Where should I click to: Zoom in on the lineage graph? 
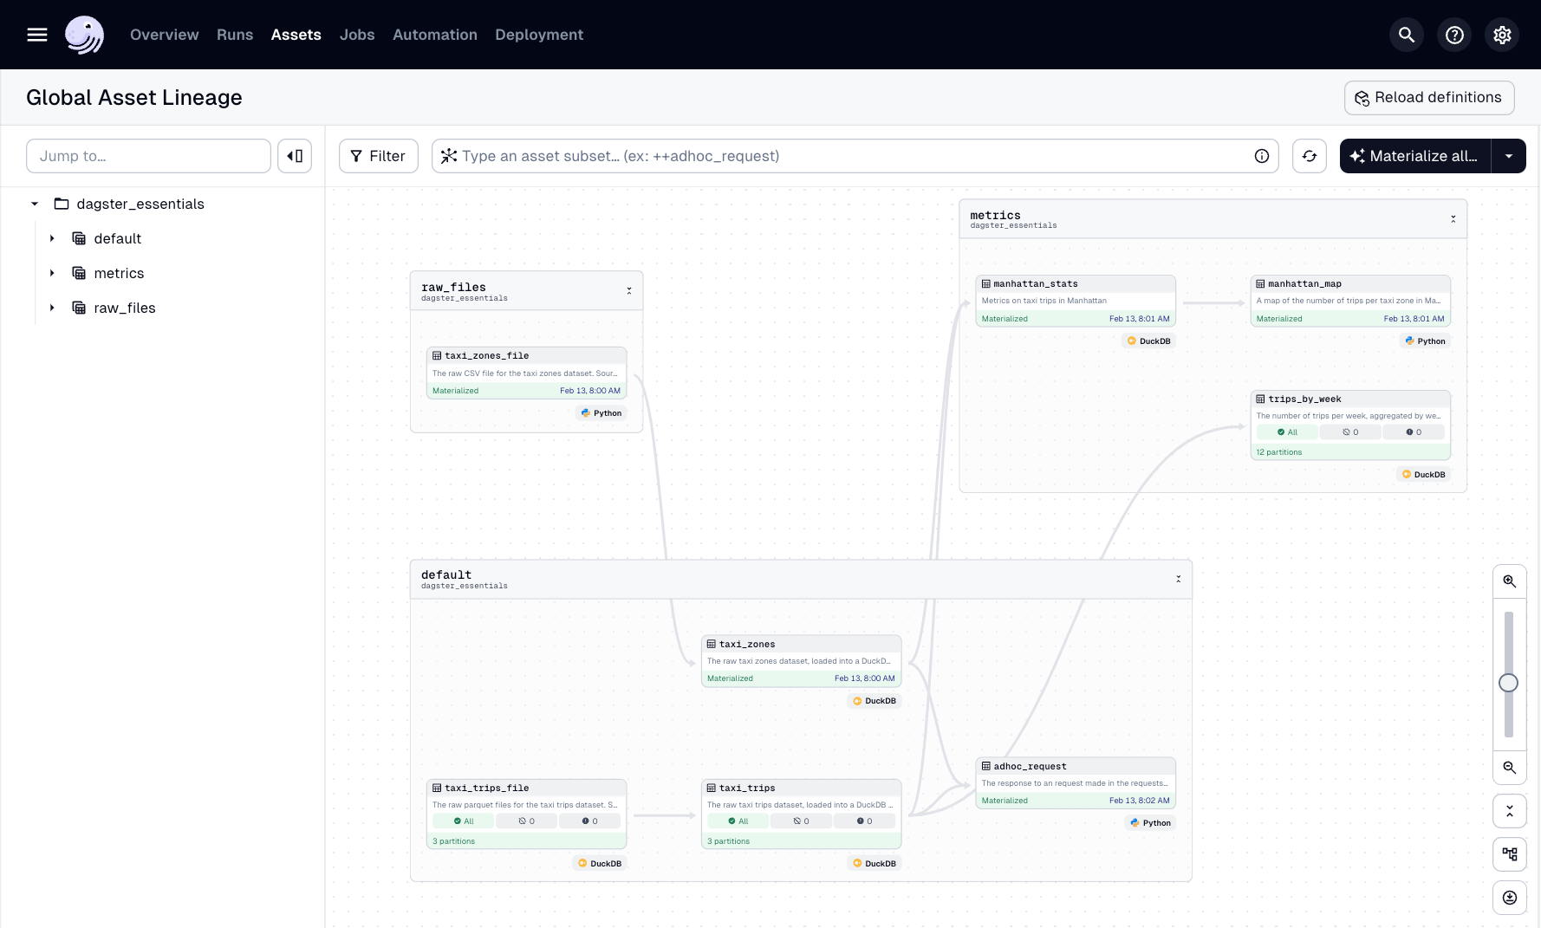[1509, 581]
